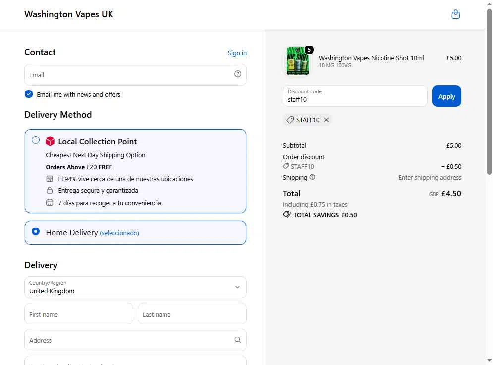Focus the Email input field

pos(135,75)
